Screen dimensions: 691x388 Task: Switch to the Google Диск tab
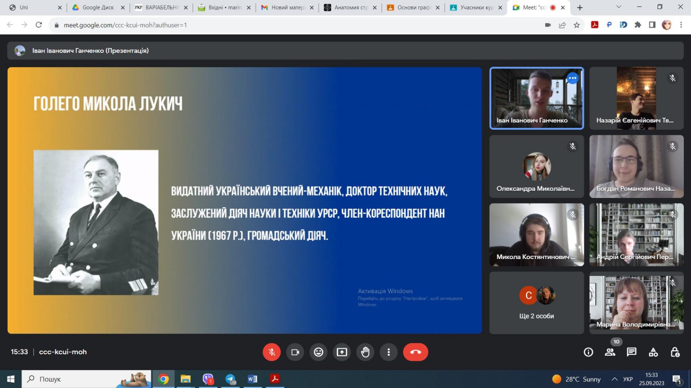98,7
